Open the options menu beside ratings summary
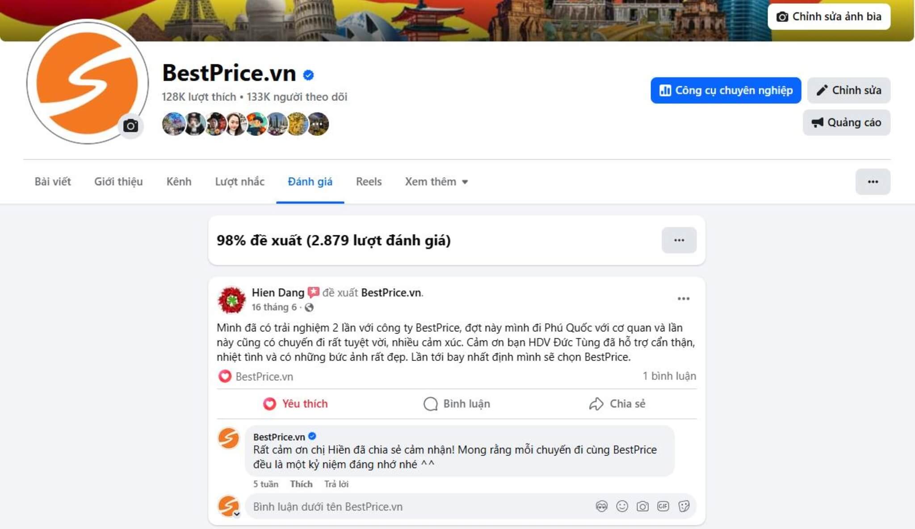Screen dimensions: 915x529 tap(679, 240)
